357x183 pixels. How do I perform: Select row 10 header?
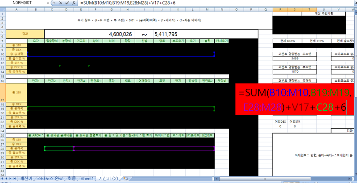(3, 54)
